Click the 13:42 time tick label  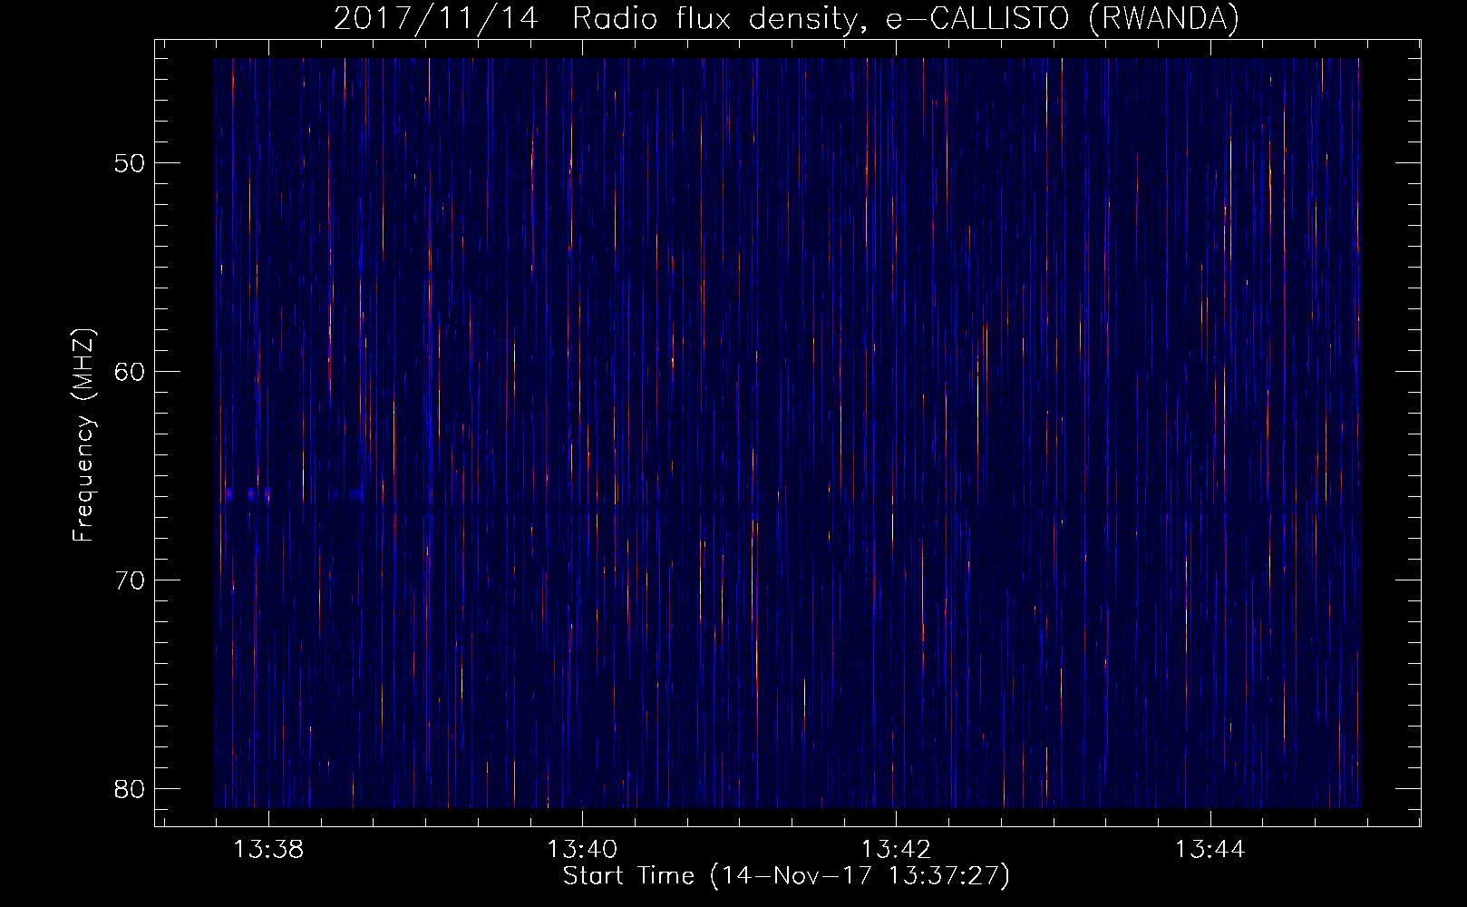click(896, 850)
